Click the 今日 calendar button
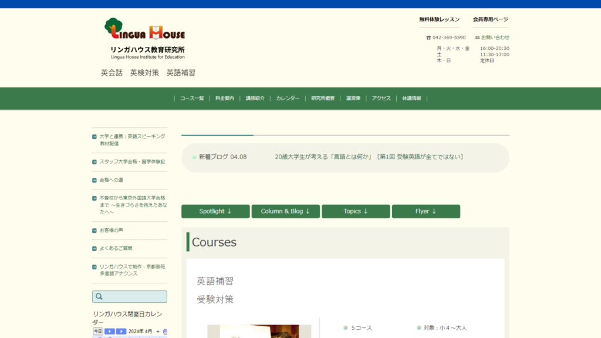This screenshot has height=338, width=601. pos(98,332)
